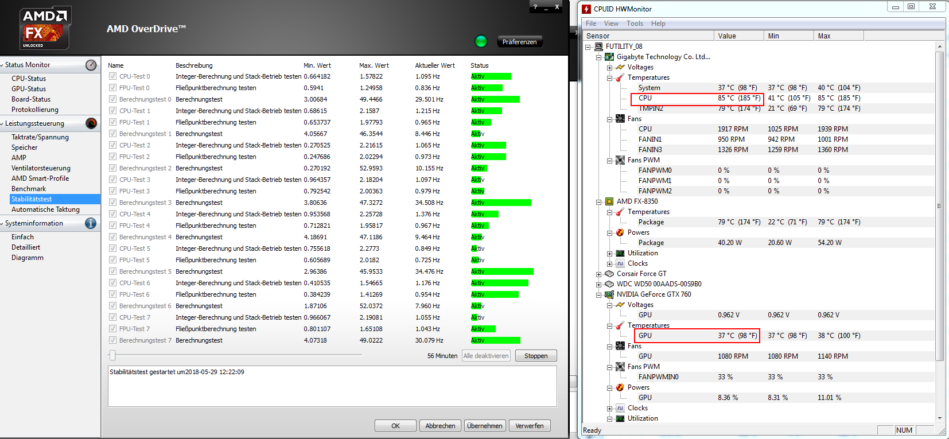Click the Temperatures thermometer icon under Gigabyte
949x439 pixels.
[x=620, y=77]
